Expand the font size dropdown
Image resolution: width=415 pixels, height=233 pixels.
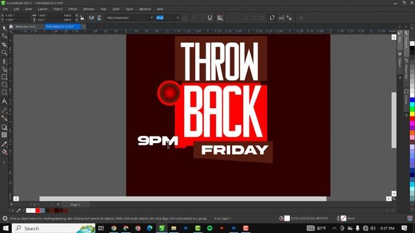coord(178,17)
